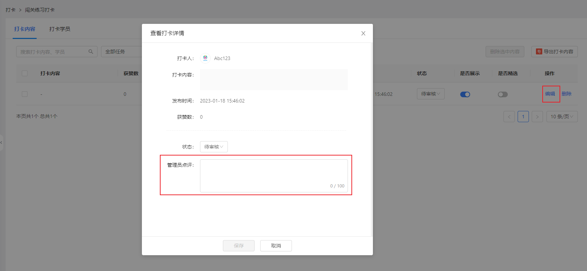
Task: Toggle the 是否展示 switch
Action: (465, 94)
